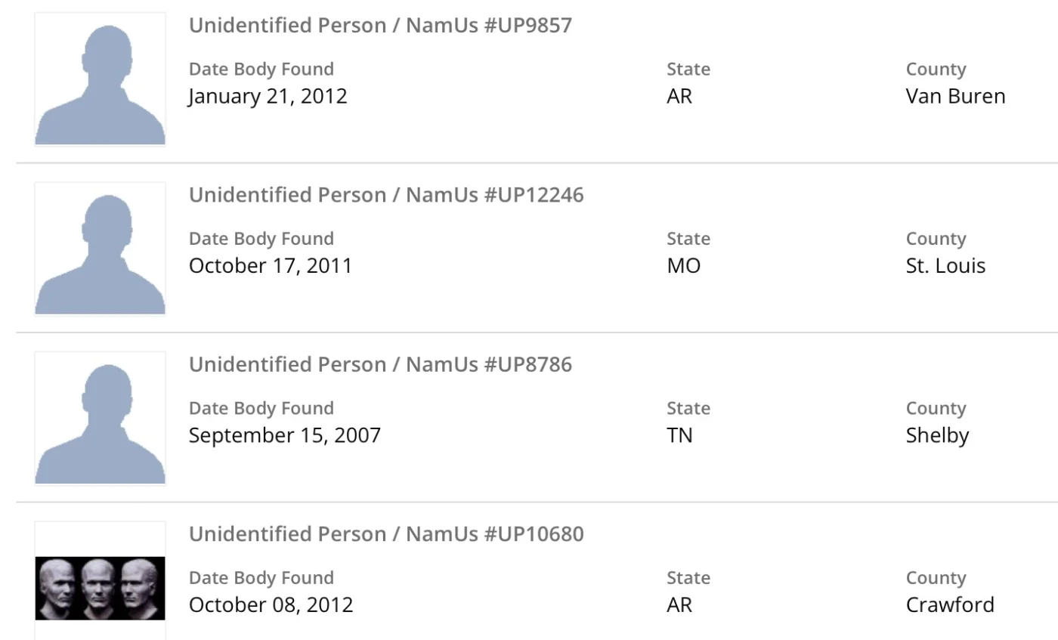
Task: Click the Shelby county value
Action: coord(937,435)
